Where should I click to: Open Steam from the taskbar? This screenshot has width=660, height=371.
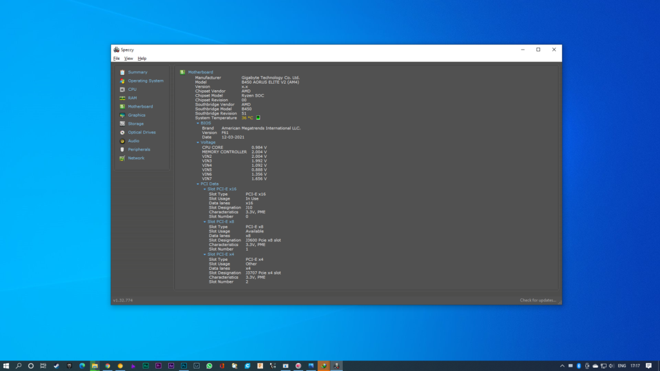57,366
